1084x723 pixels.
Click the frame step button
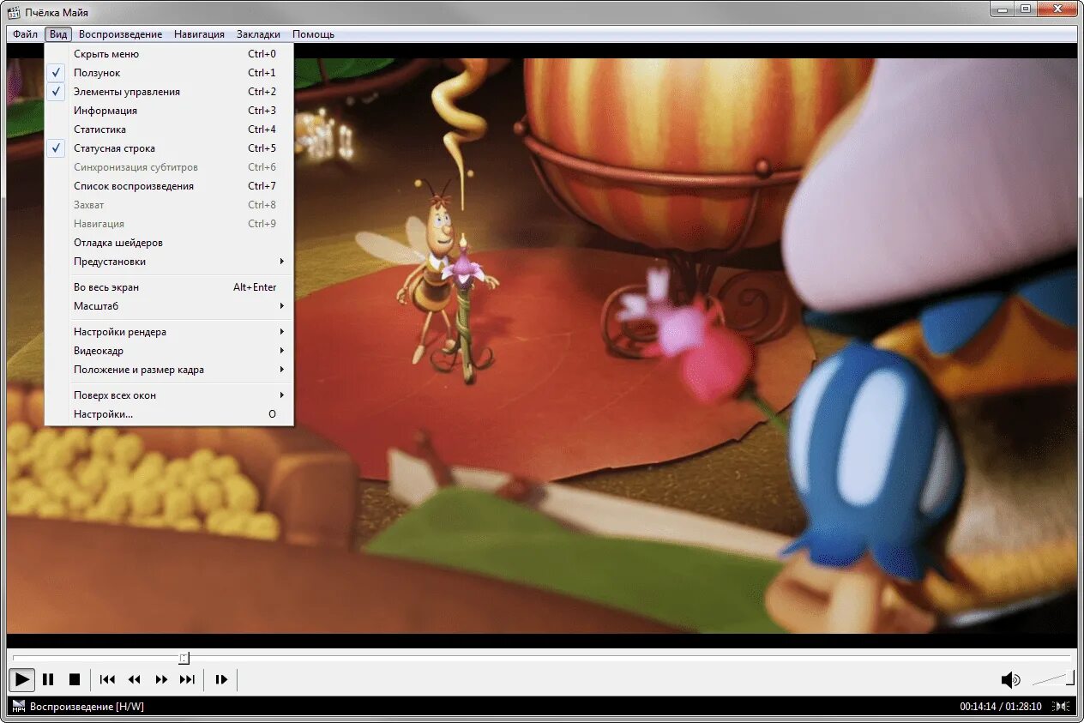click(221, 679)
